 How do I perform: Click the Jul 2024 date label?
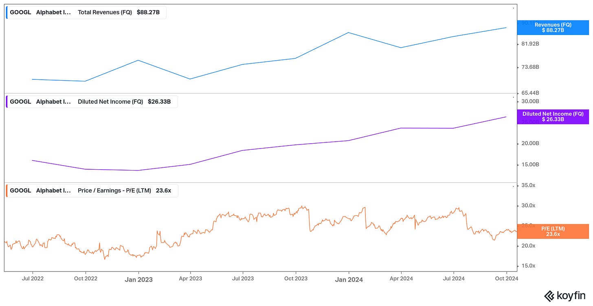click(453, 279)
